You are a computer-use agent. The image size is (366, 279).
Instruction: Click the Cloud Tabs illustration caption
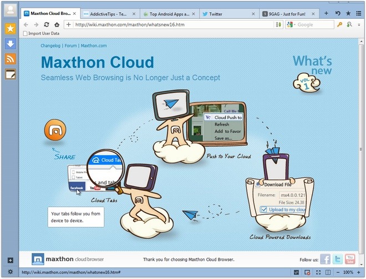pos(104,200)
